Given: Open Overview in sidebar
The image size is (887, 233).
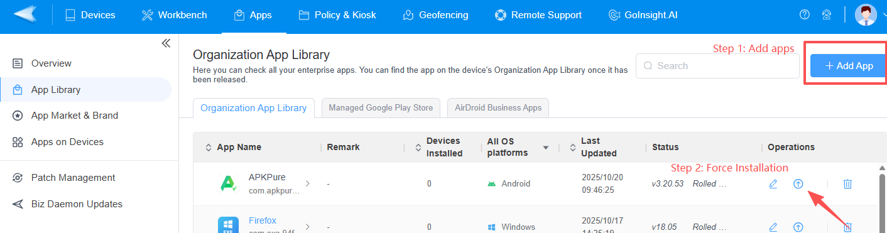Looking at the screenshot, I should (85, 63).
